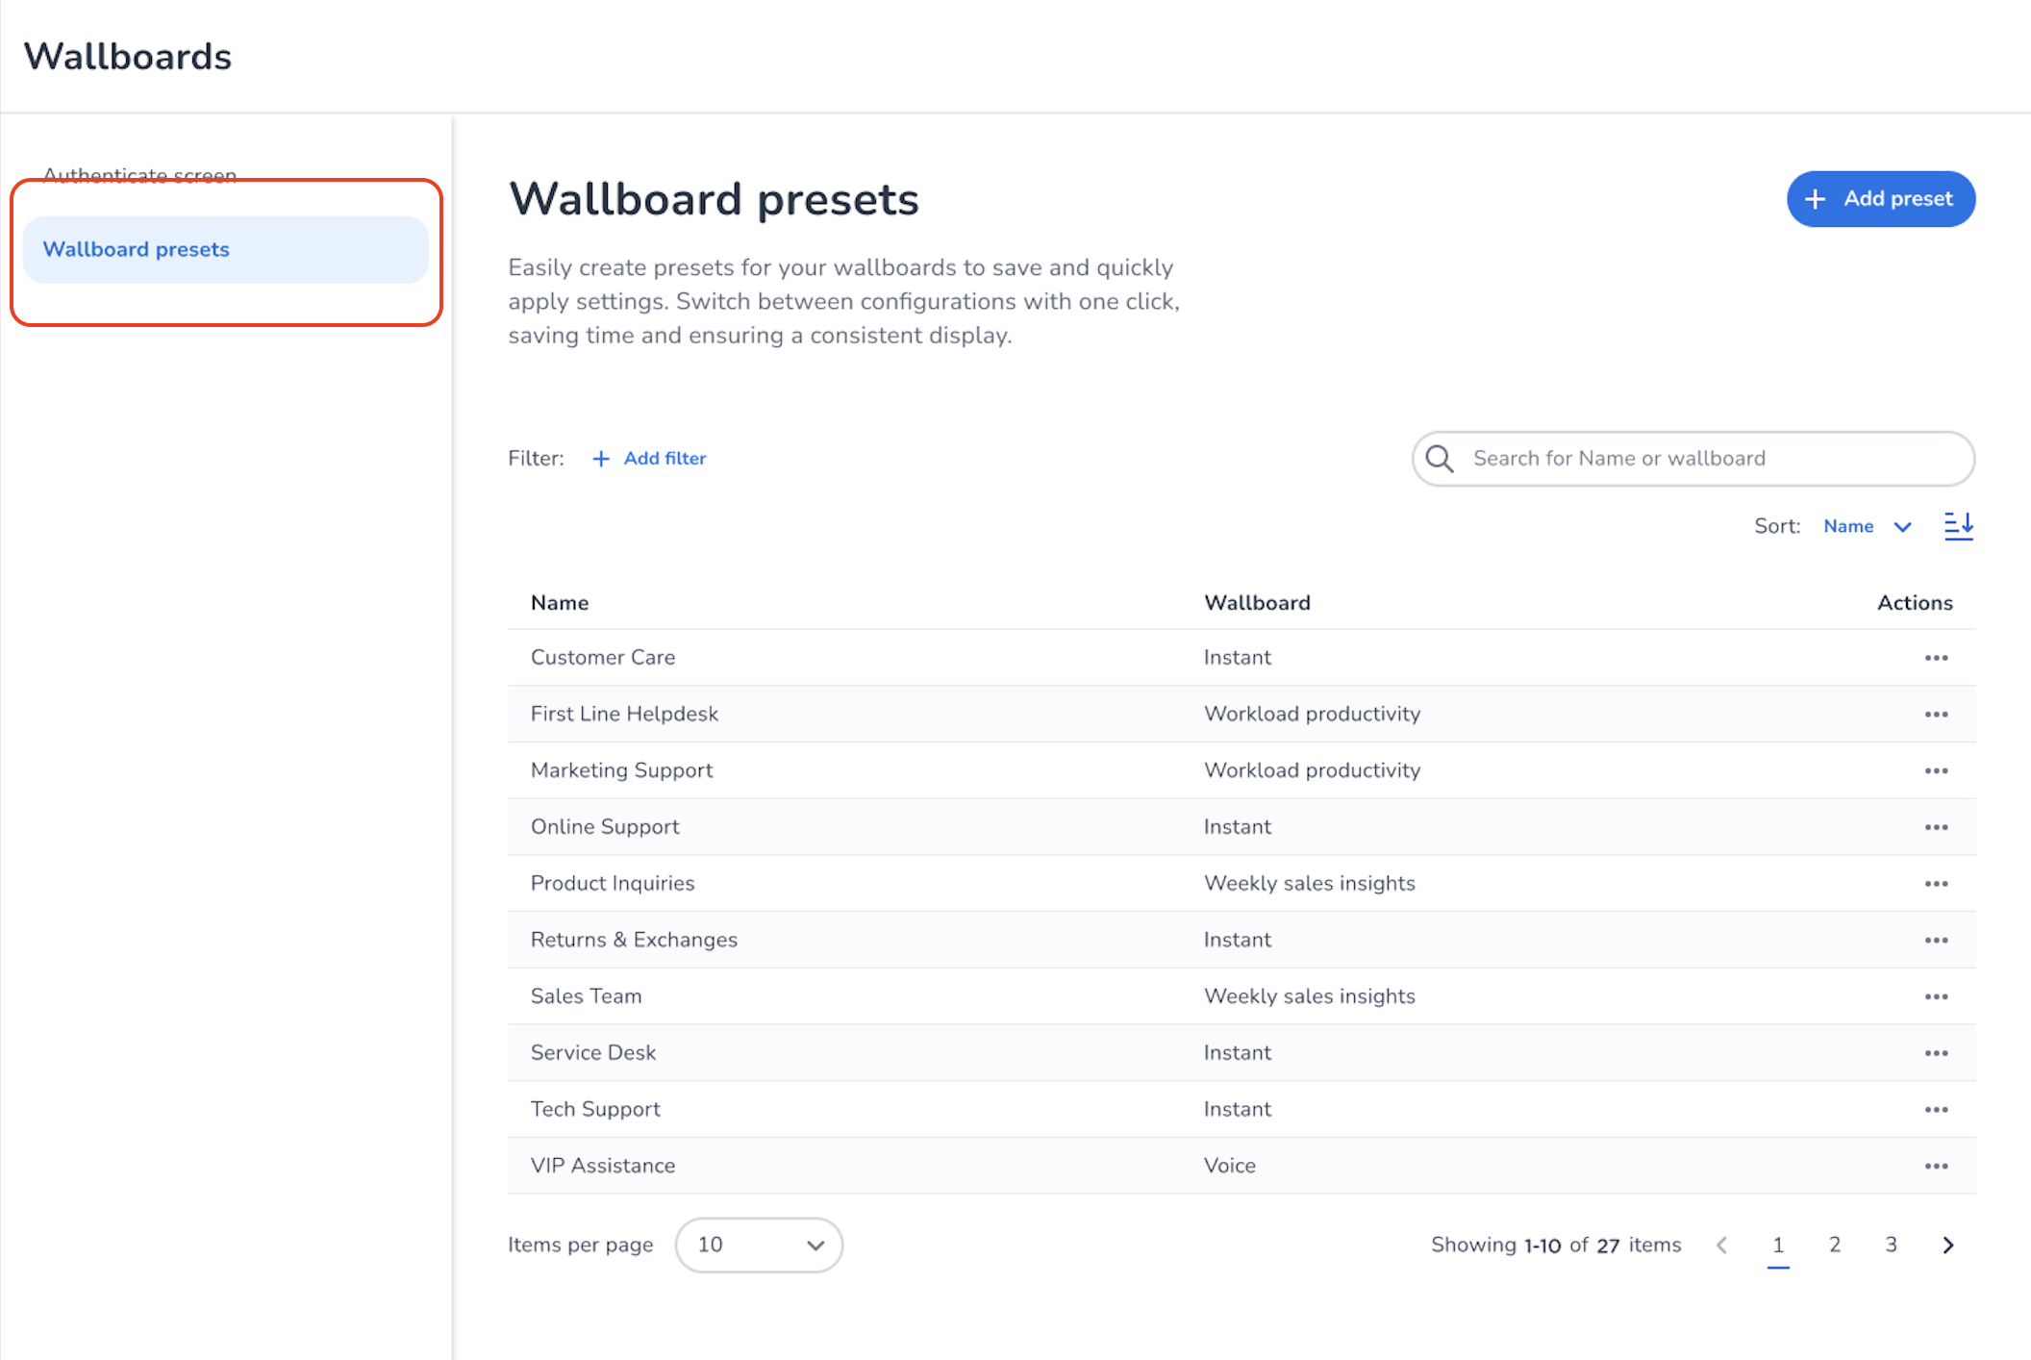Go to next page arrow

[x=1948, y=1246]
